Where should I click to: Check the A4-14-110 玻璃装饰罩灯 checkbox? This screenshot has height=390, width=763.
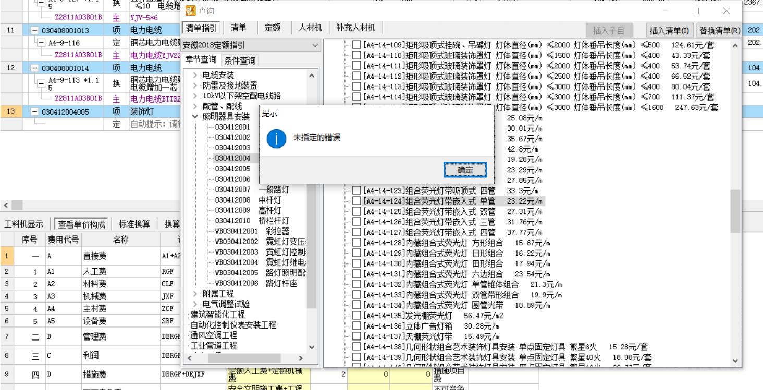(356, 56)
